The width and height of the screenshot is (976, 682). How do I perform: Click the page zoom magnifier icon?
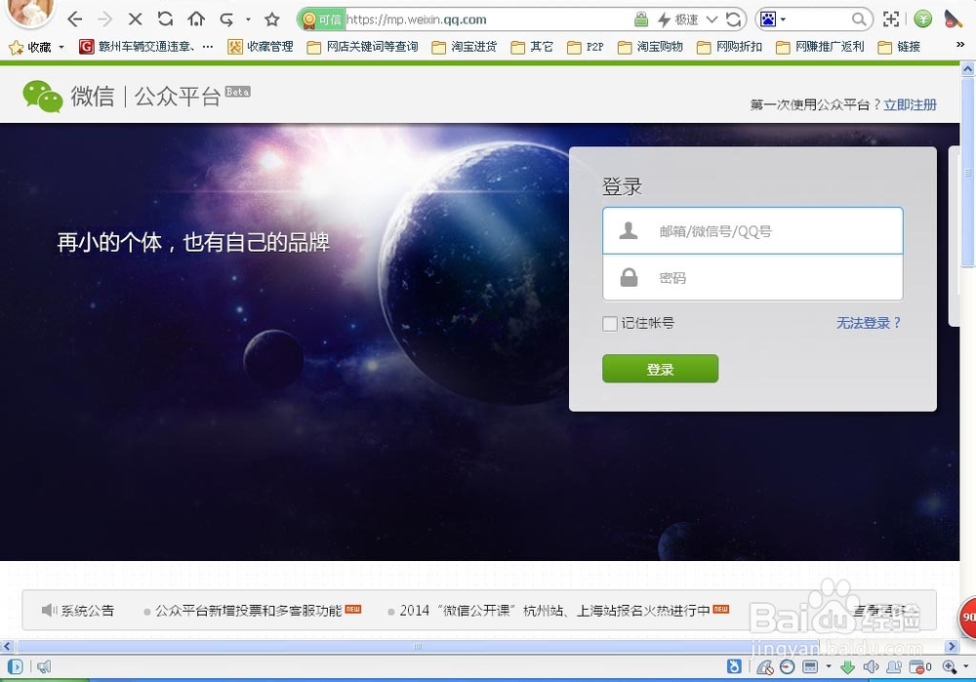pyautogui.click(x=950, y=667)
